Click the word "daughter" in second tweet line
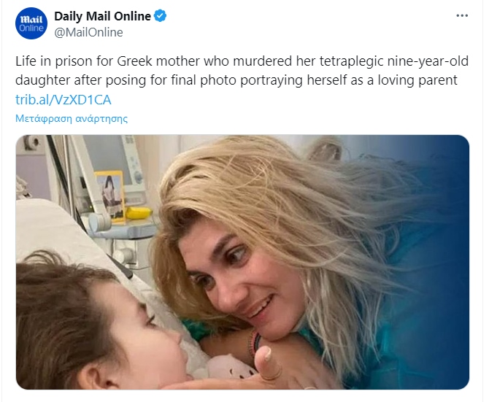Viewport: 489px width, 402px height. (x=41, y=80)
